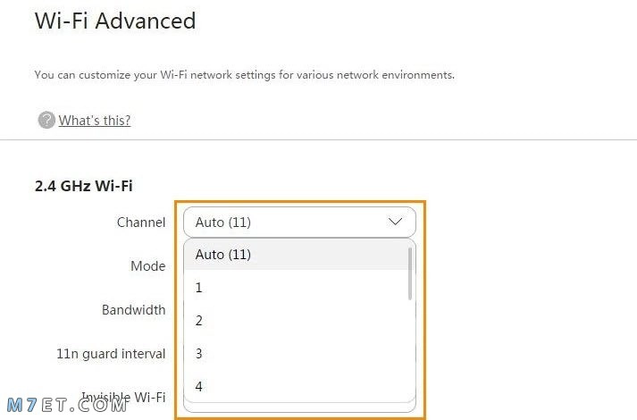Choose channel 2 from the dropdown list
Viewport: 637px width, 420px height.
pos(297,321)
